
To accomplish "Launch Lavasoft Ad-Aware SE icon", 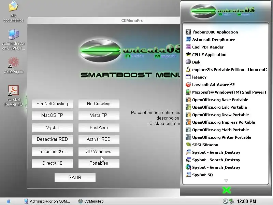I will click(x=188, y=84).
